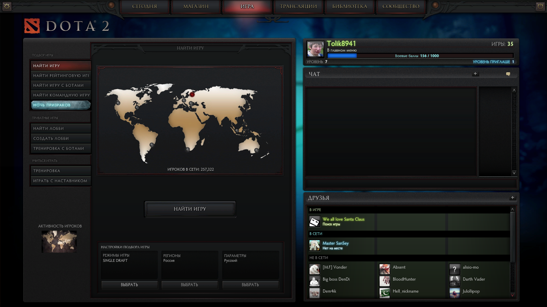Click We all love Santa Claus avatar
This screenshot has width=547, height=307.
315,221
